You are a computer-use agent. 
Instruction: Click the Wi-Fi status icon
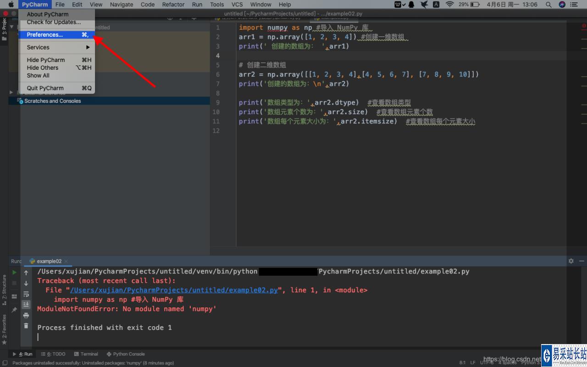pyautogui.click(x=449, y=5)
